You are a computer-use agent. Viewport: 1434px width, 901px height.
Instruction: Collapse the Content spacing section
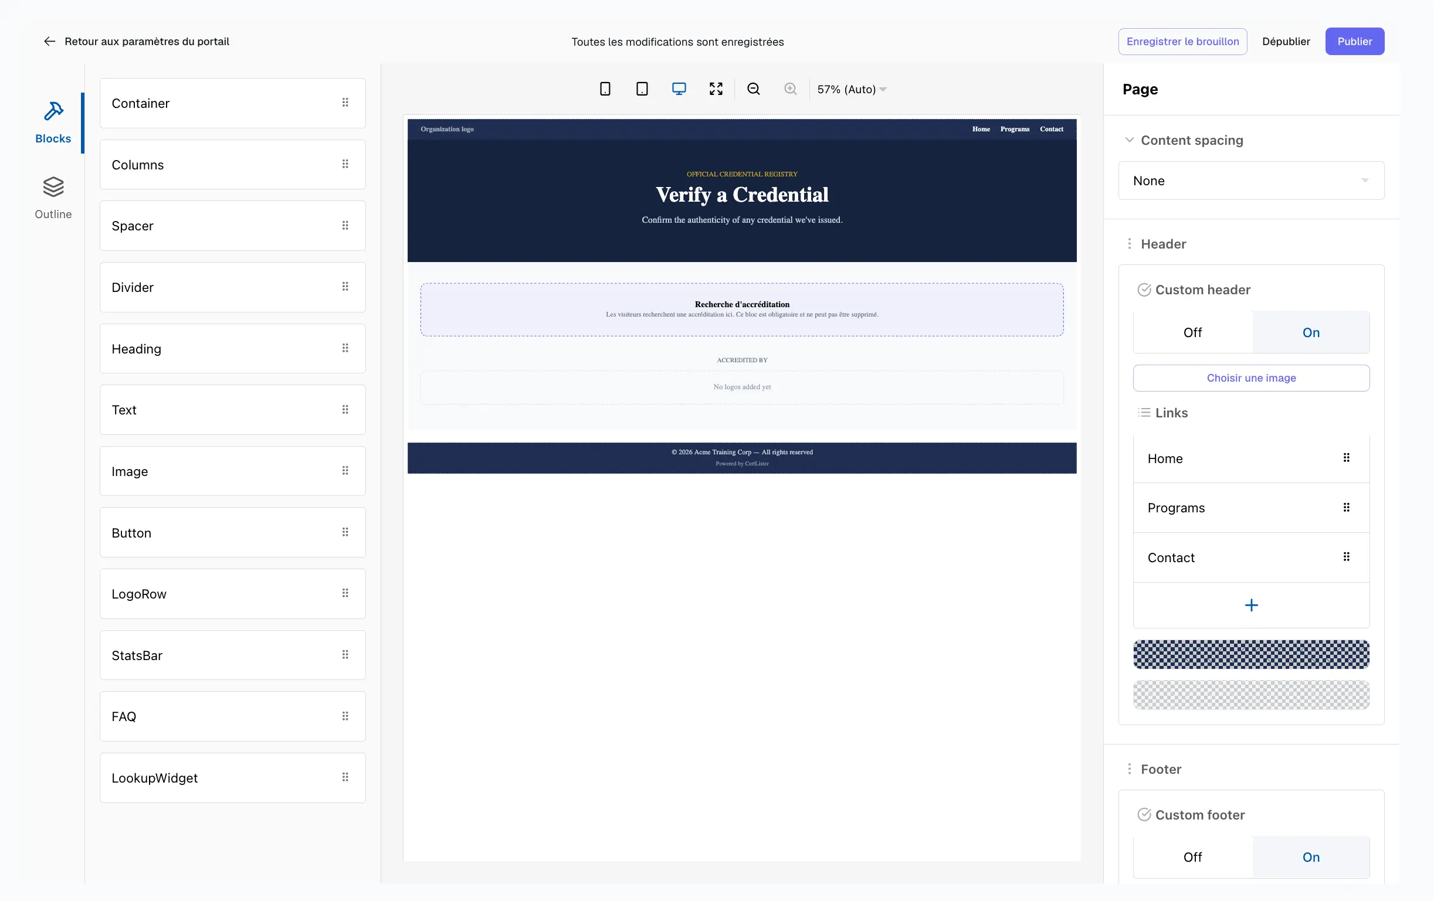pos(1128,141)
